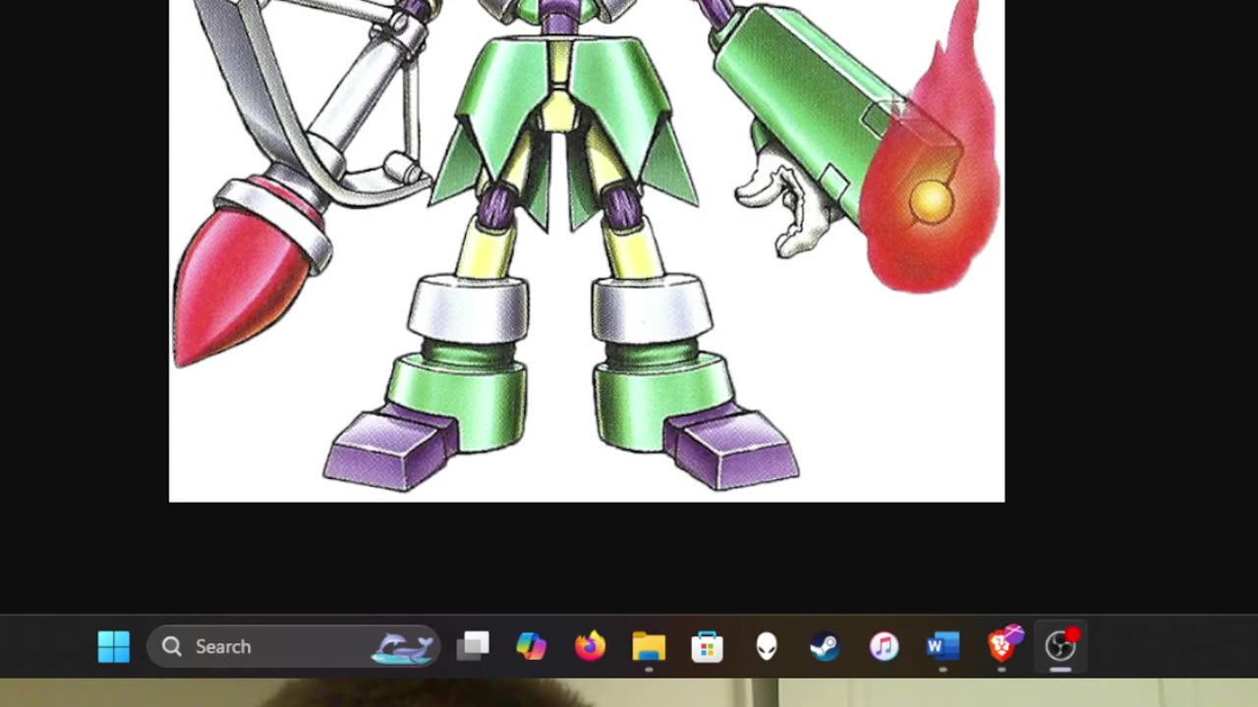Launch Steam from the taskbar

coord(825,646)
